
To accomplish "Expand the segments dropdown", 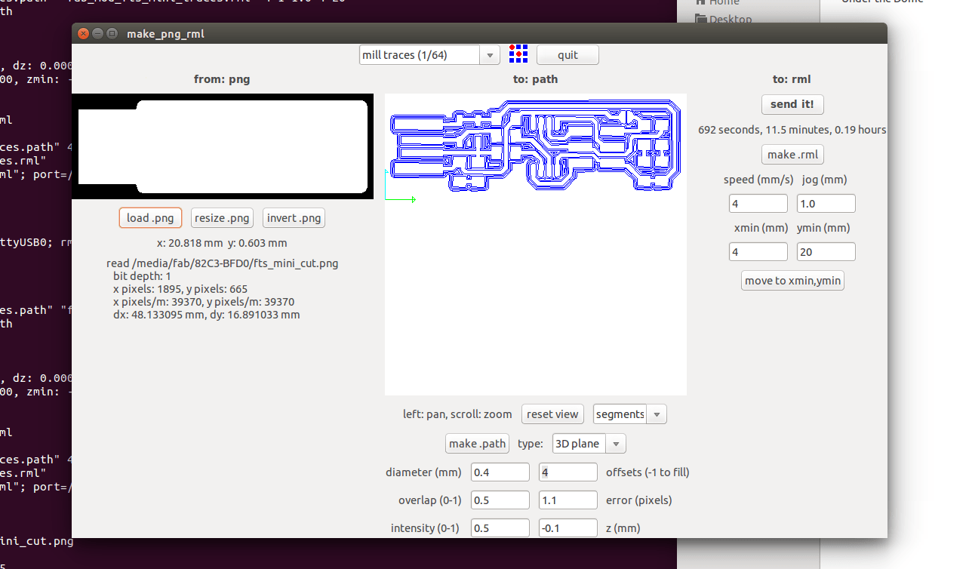I will click(629, 414).
